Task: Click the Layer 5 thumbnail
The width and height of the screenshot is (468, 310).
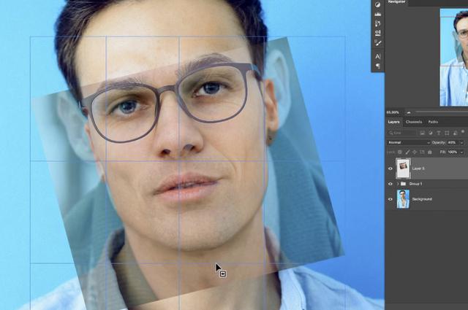Action: 403,168
